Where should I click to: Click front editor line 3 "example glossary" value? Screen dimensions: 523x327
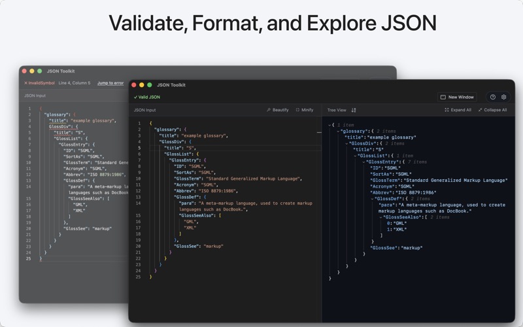203,136
